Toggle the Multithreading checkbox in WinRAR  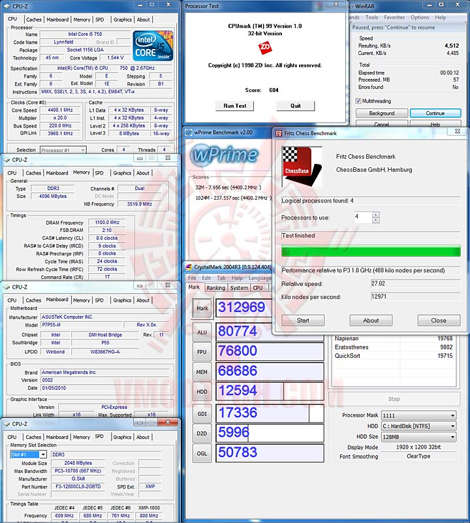coord(358,101)
